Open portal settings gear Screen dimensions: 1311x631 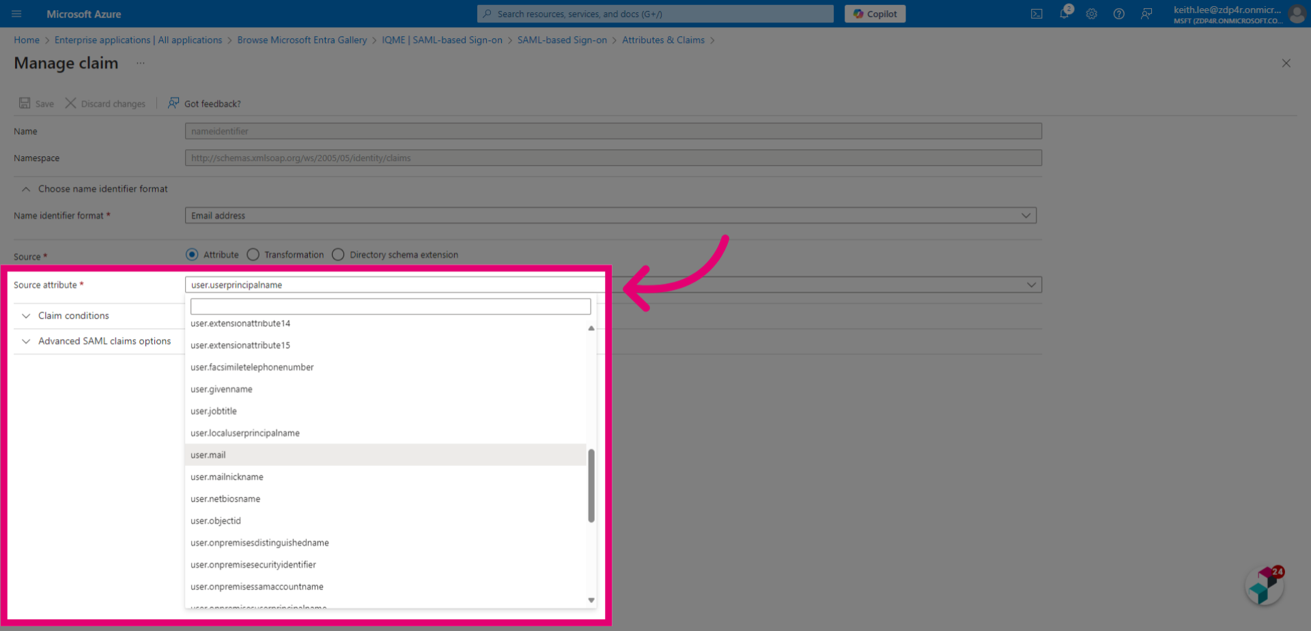[1091, 14]
